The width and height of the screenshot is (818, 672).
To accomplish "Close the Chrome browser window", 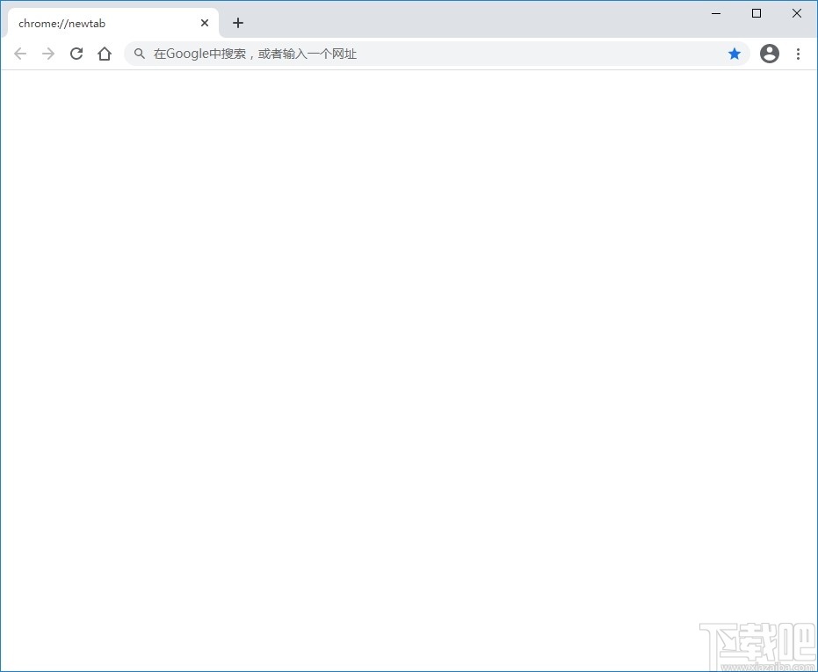I will point(797,13).
